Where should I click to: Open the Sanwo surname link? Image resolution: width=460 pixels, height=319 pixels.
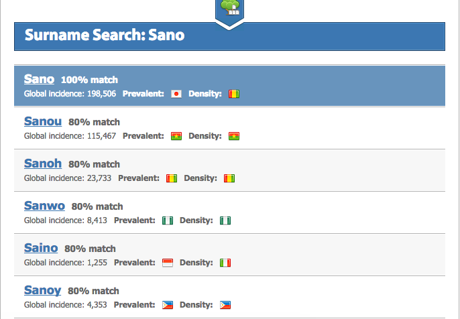44,206
